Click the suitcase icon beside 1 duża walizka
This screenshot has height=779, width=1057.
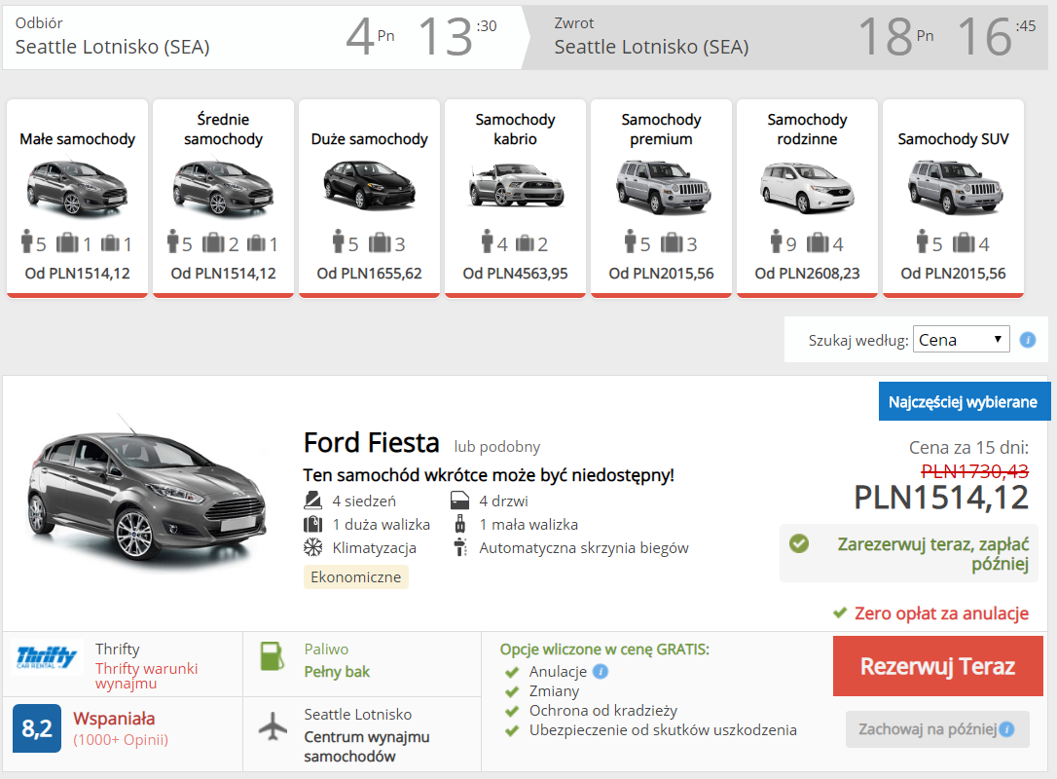tap(312, 524)
